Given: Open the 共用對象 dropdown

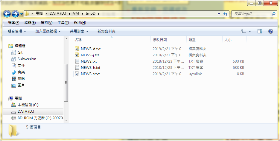Looking at the screenshot, I should click(x=79, y=31).
